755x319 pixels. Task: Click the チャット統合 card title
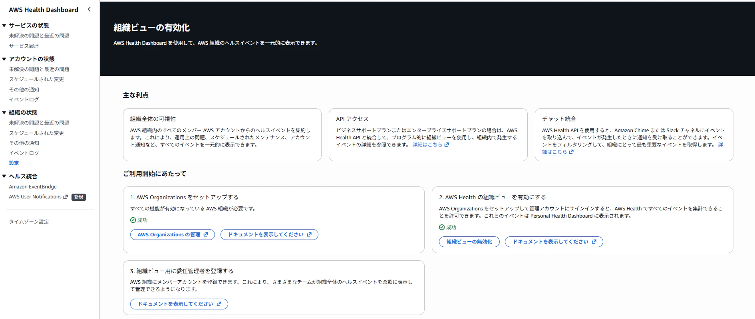coord(559,119)
